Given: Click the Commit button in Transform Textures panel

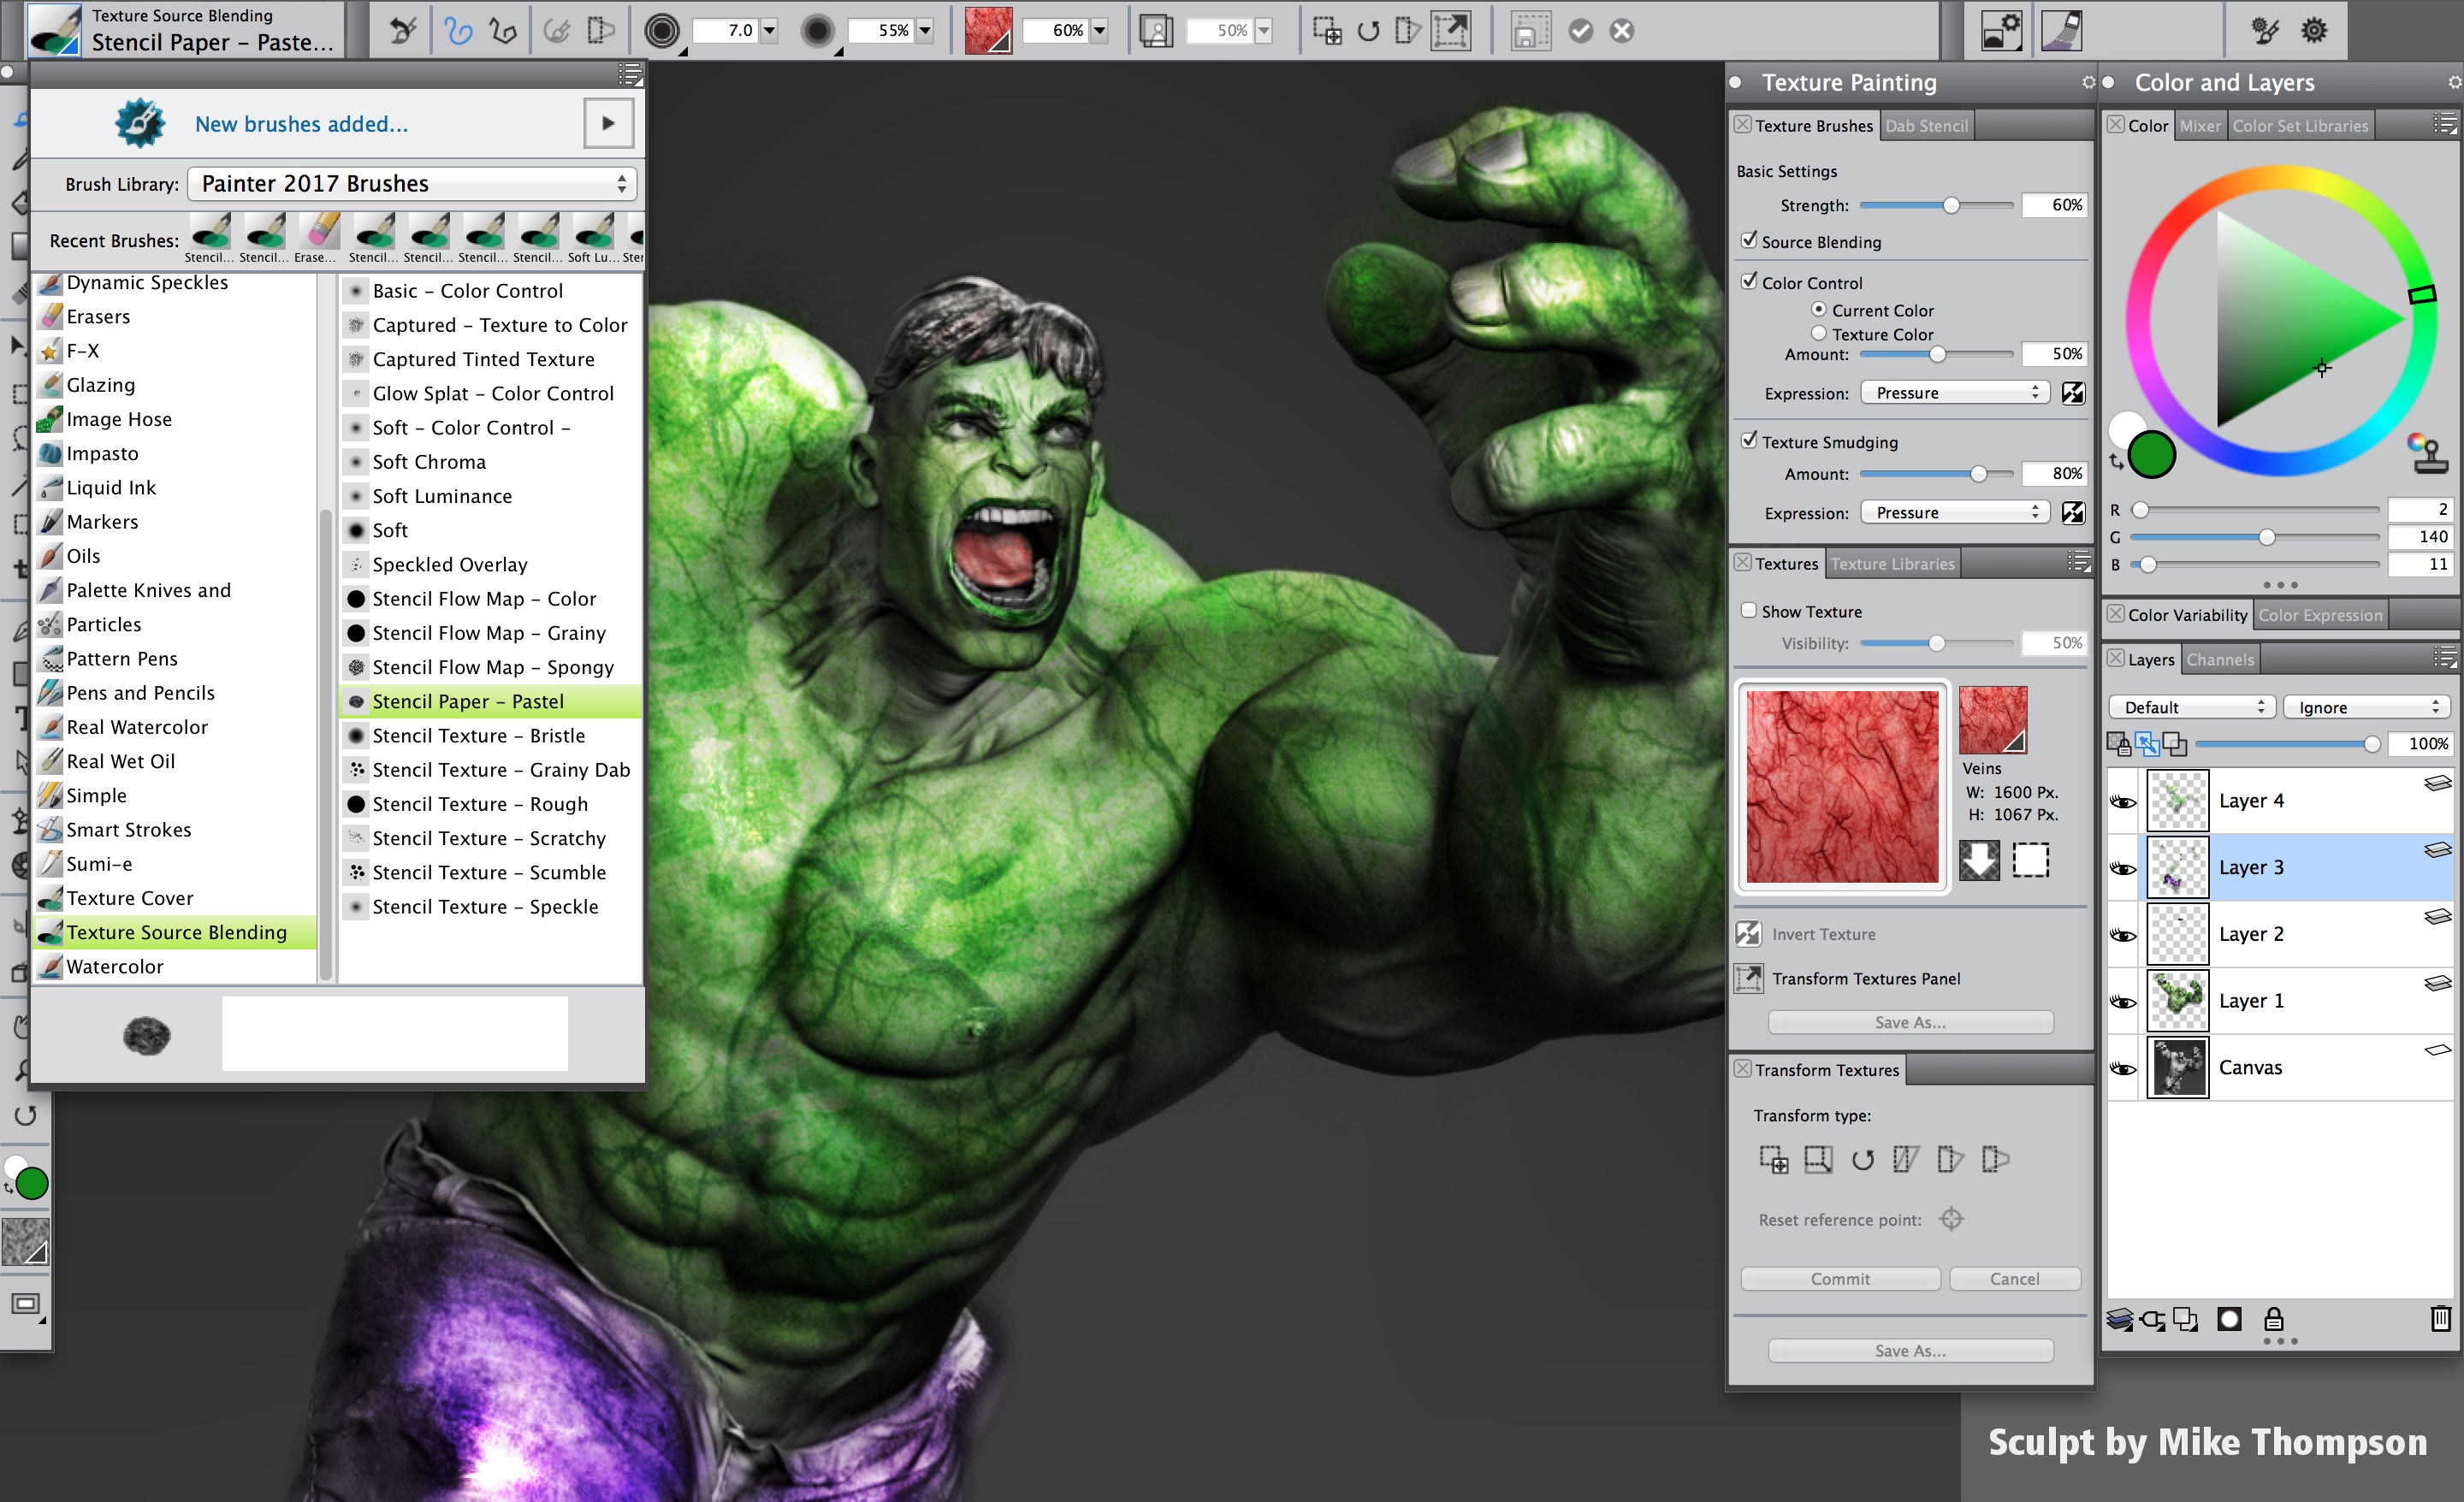Looking at the screenshot, I should tap(1839, 1277).
